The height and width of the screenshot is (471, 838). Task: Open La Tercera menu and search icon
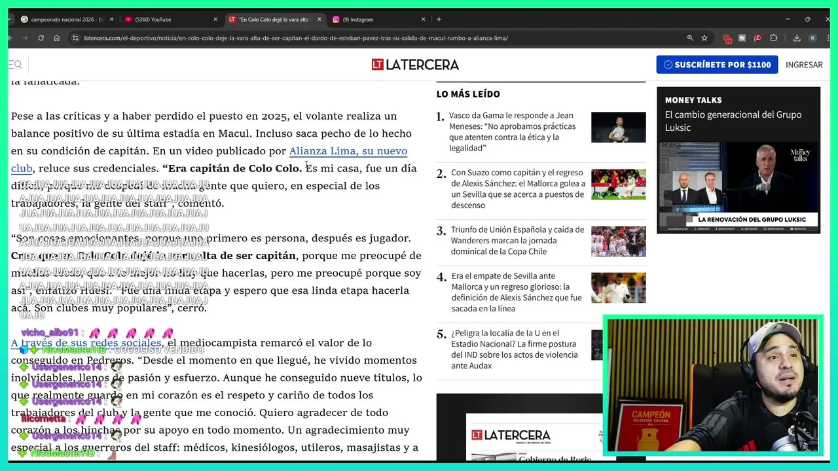click(x=15, y=65)
